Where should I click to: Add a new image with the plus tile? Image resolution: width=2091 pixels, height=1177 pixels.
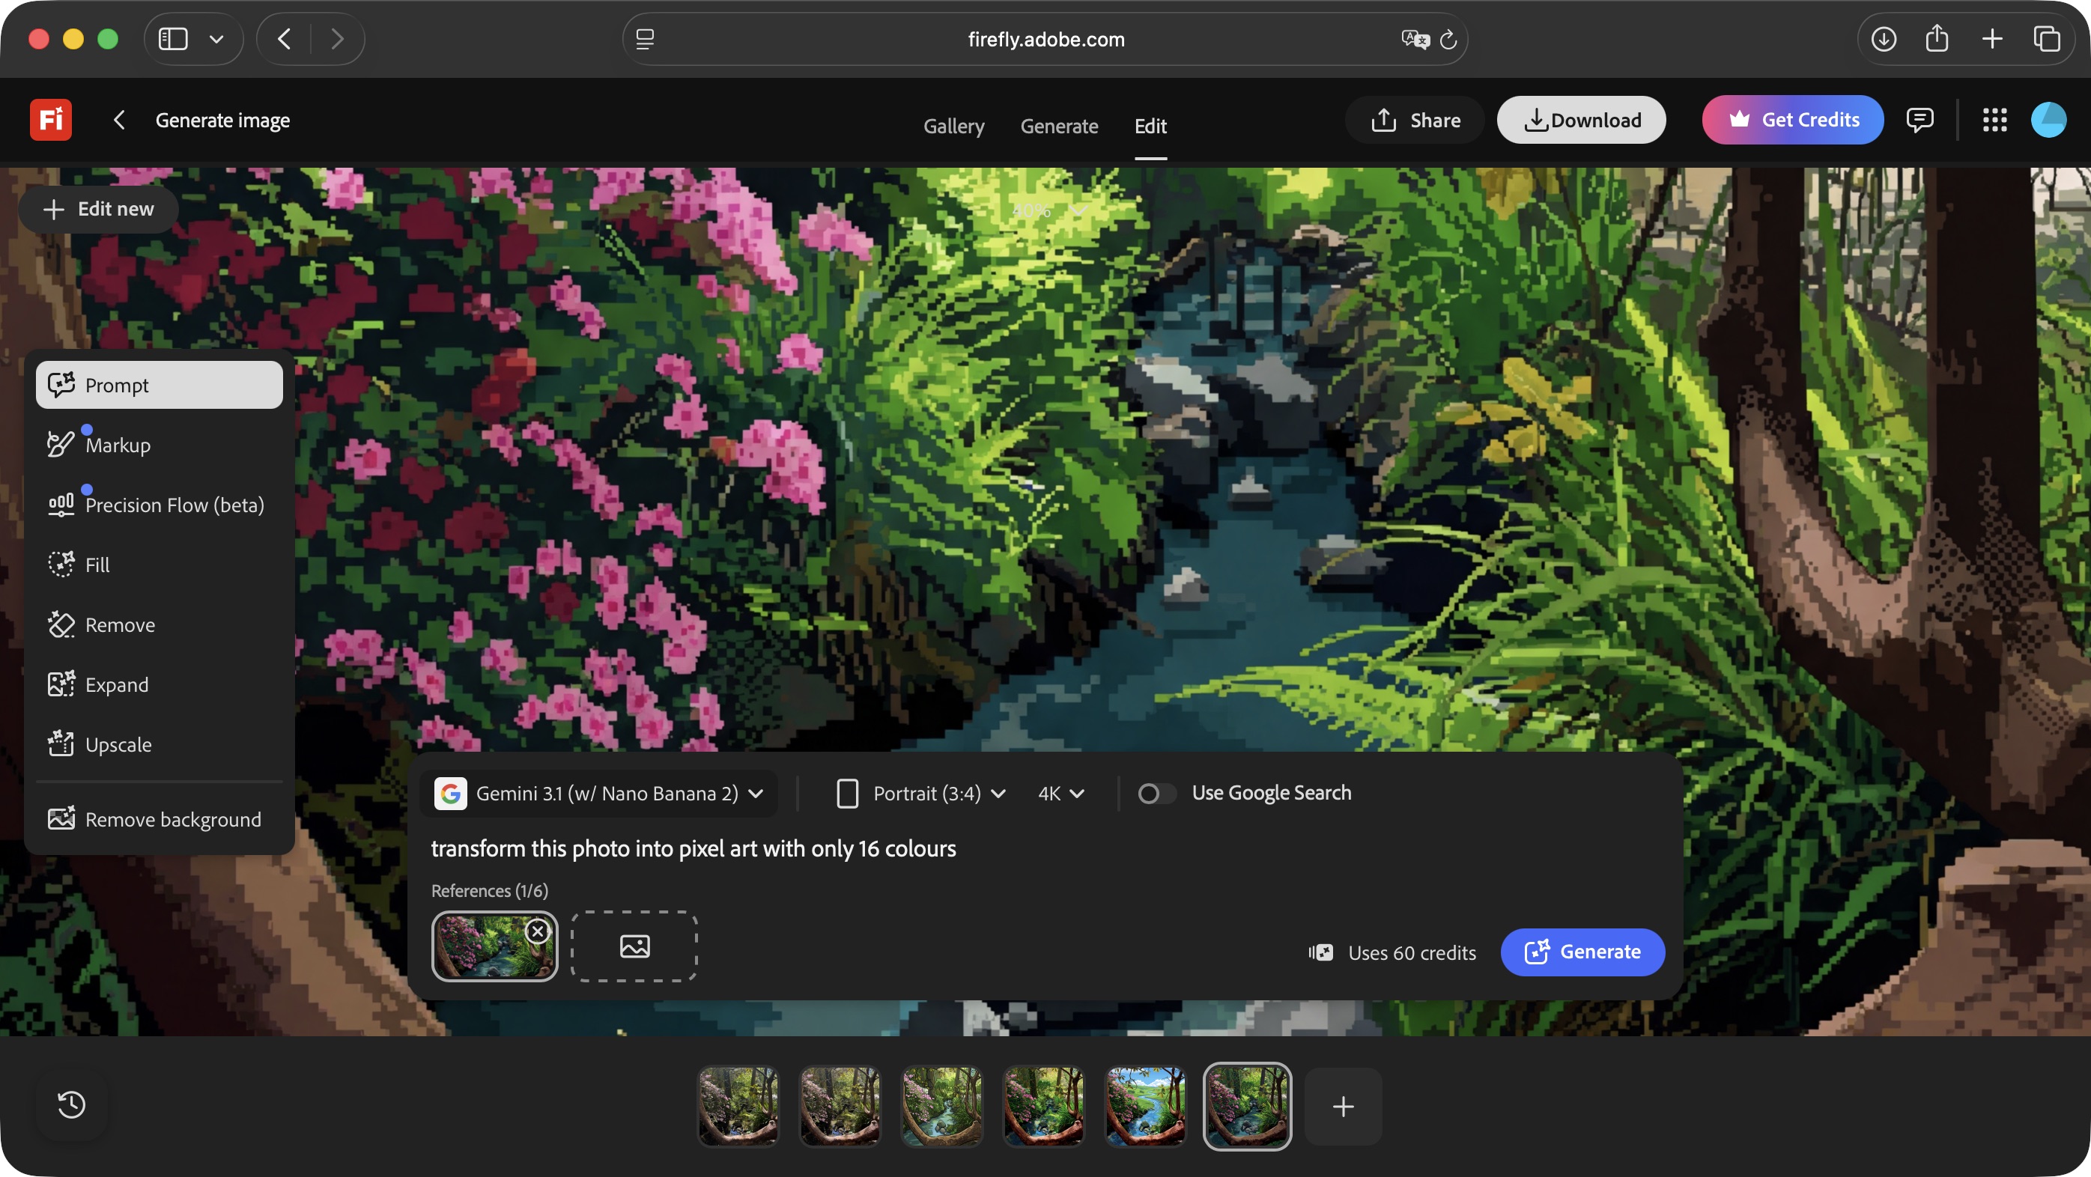[1344, 1107]
